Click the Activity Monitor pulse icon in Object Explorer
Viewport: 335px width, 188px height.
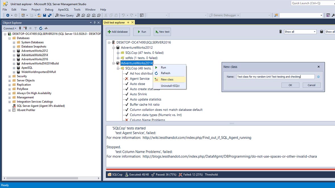coord(46,28)
